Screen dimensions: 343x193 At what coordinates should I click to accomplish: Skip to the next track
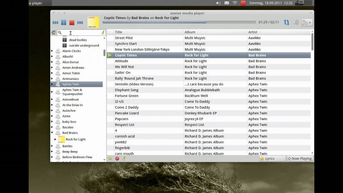click(80, 22)
